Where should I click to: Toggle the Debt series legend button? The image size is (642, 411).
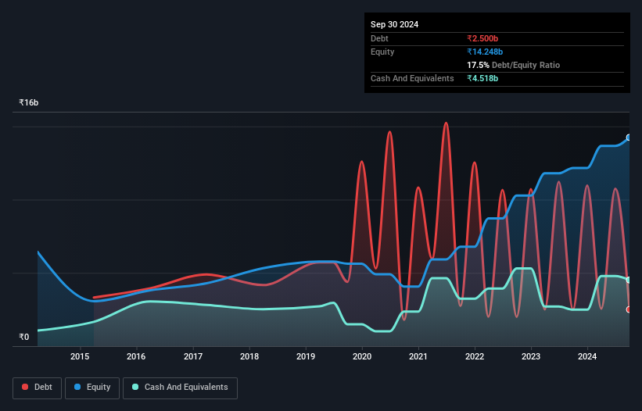click(x=38, y=388)
